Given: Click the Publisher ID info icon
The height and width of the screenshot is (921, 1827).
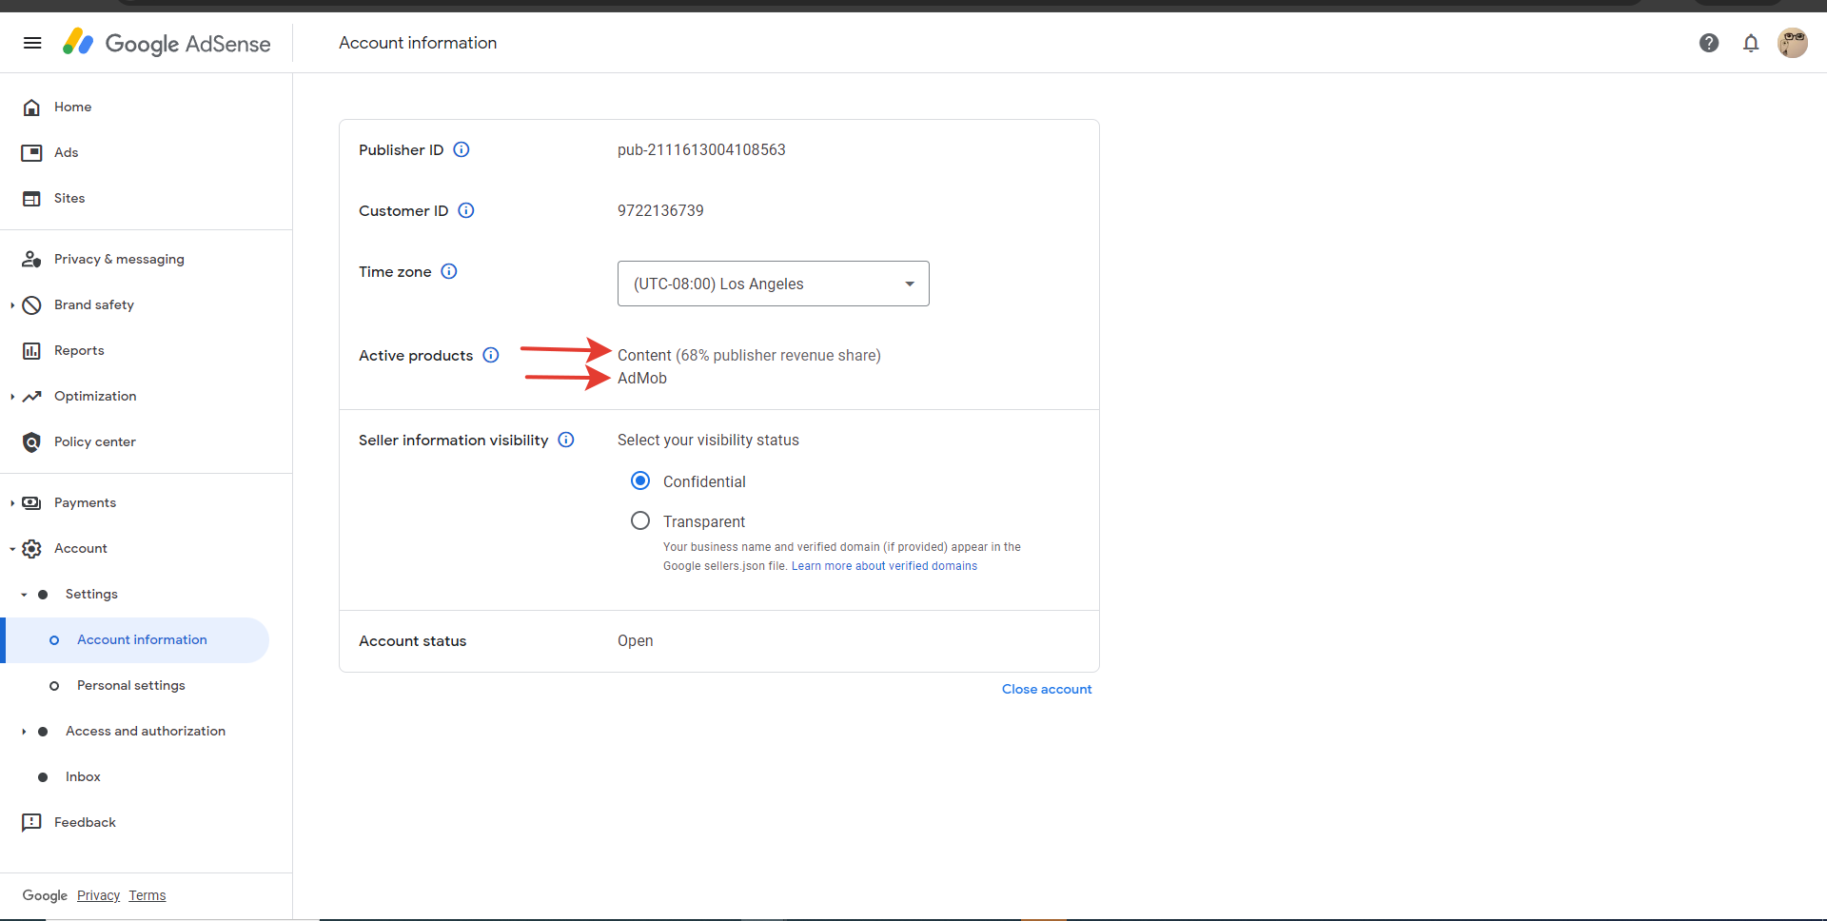Looking at the screenshot, I should (462, 149).
